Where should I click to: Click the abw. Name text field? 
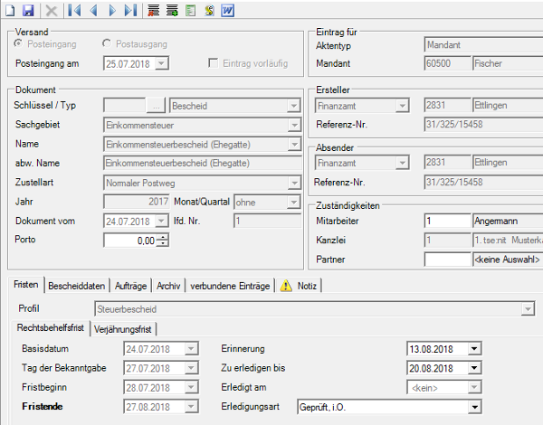click(x=202, y=163)
